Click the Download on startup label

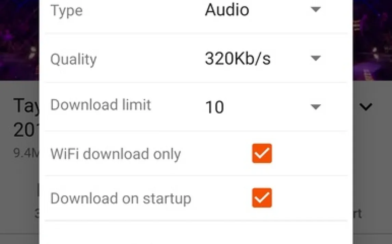tap(120, 198)
